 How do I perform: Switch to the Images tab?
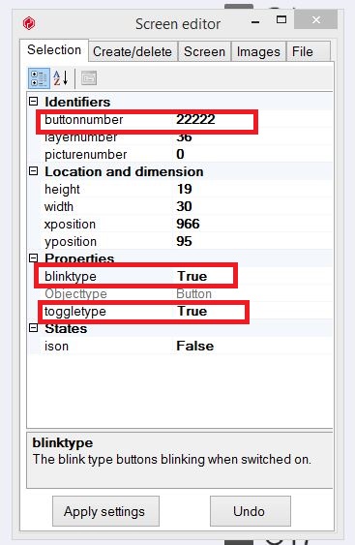click(x=258, y=51)
